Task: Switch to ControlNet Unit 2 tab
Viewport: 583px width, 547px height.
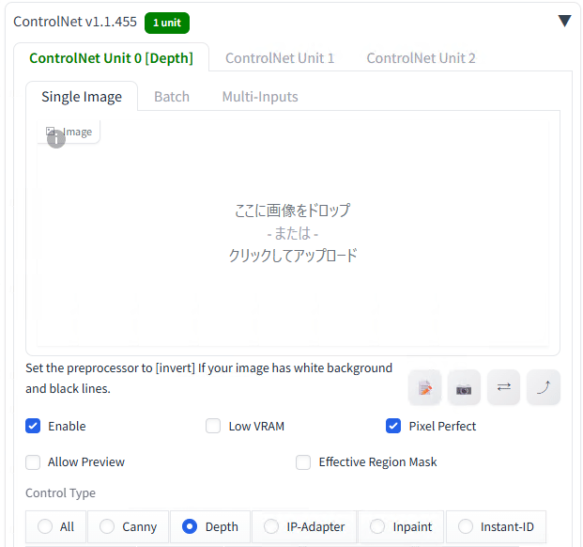Action: click(x=421, y=58)
